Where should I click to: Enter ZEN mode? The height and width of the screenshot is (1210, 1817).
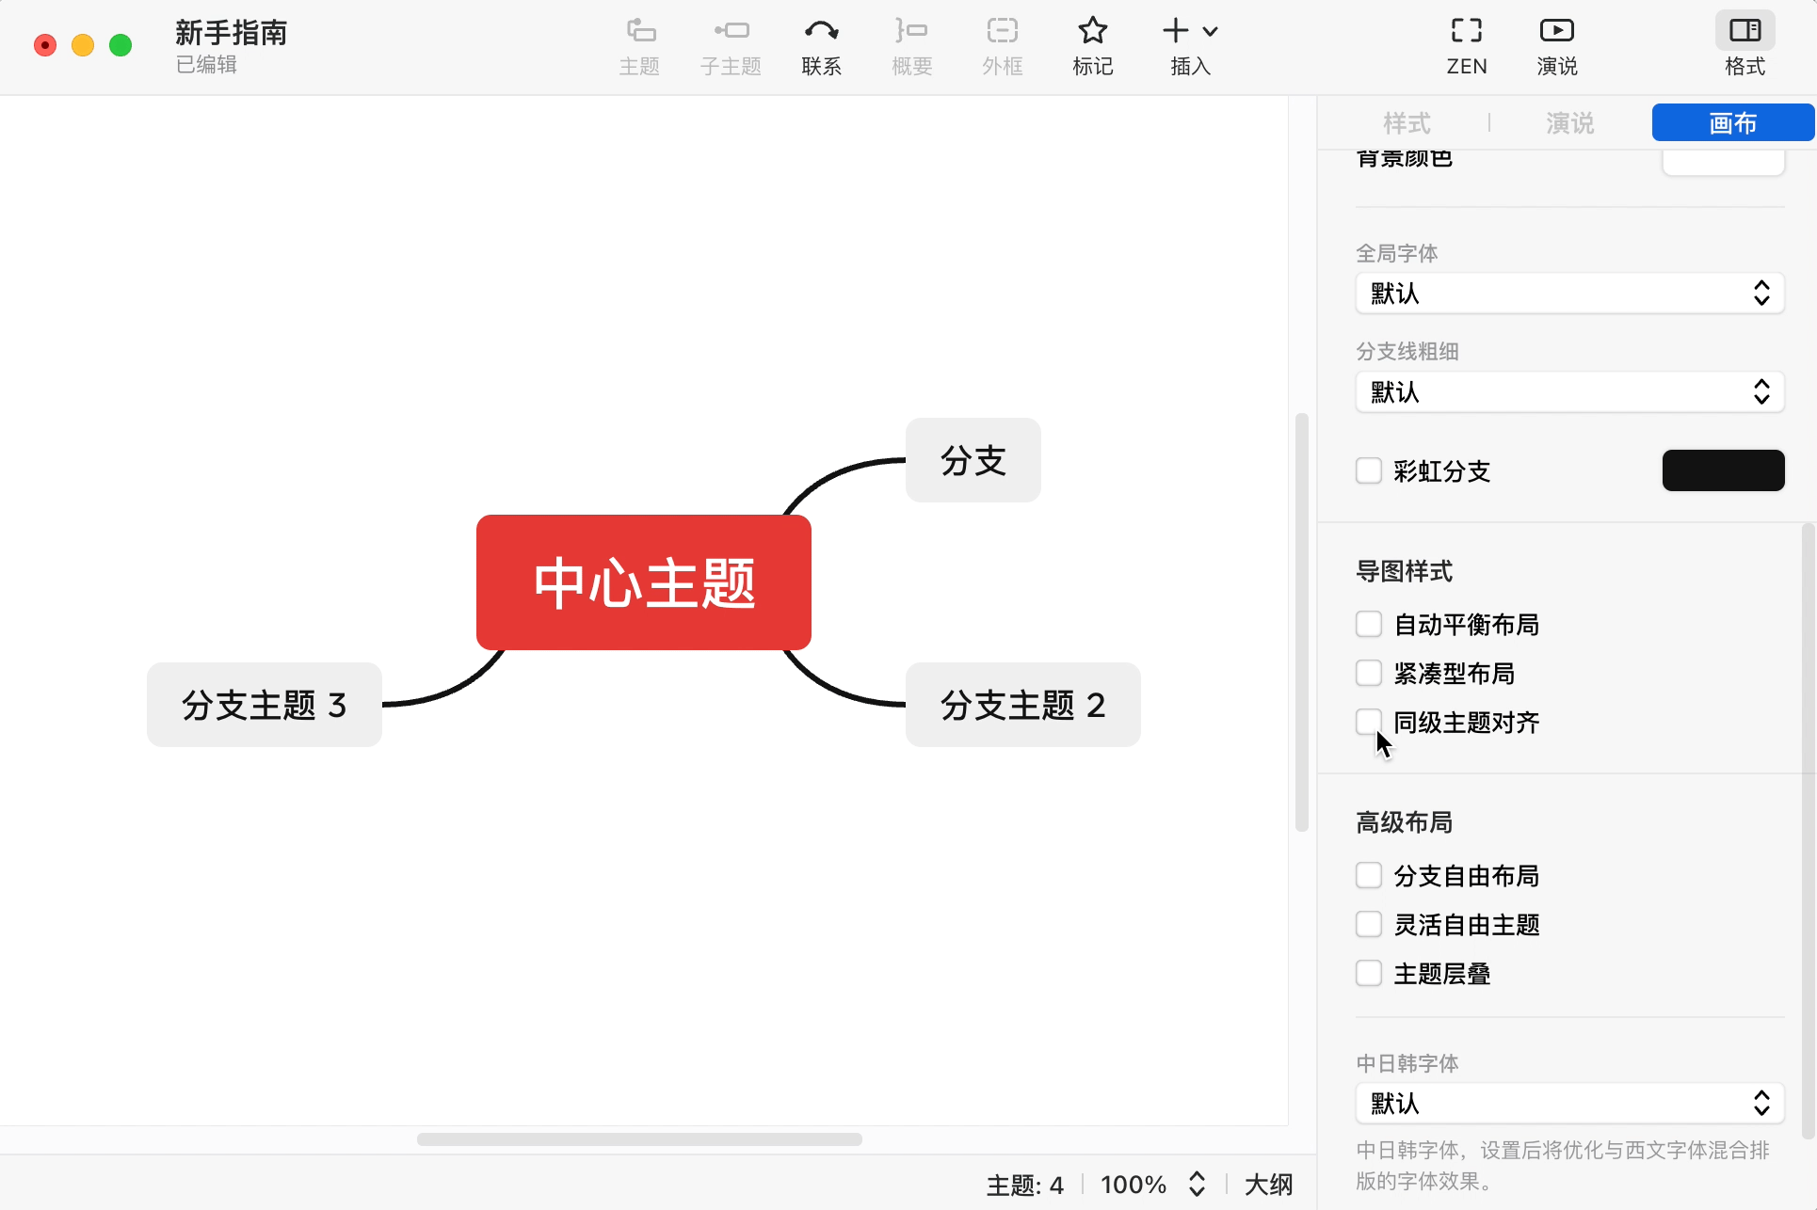(x=1466, y=44)
